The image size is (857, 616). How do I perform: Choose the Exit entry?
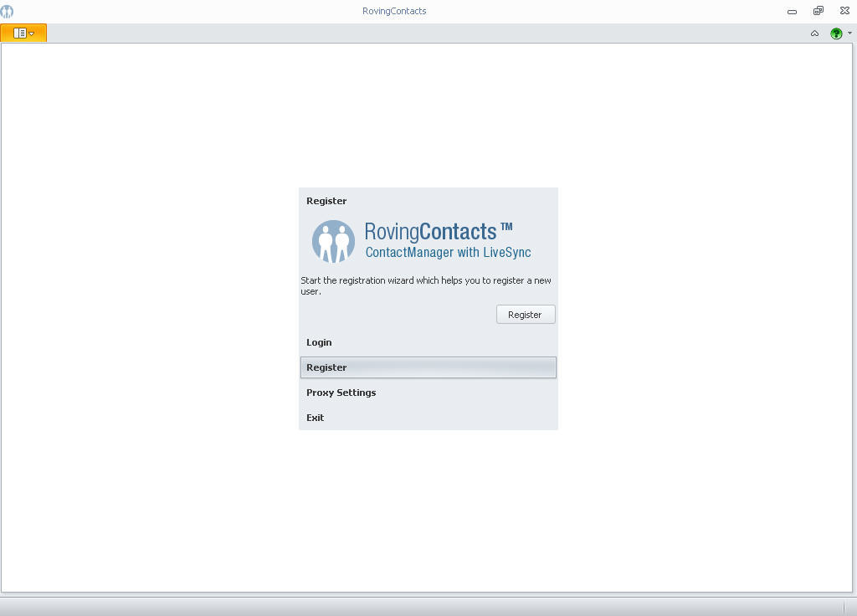pos(428,418)
